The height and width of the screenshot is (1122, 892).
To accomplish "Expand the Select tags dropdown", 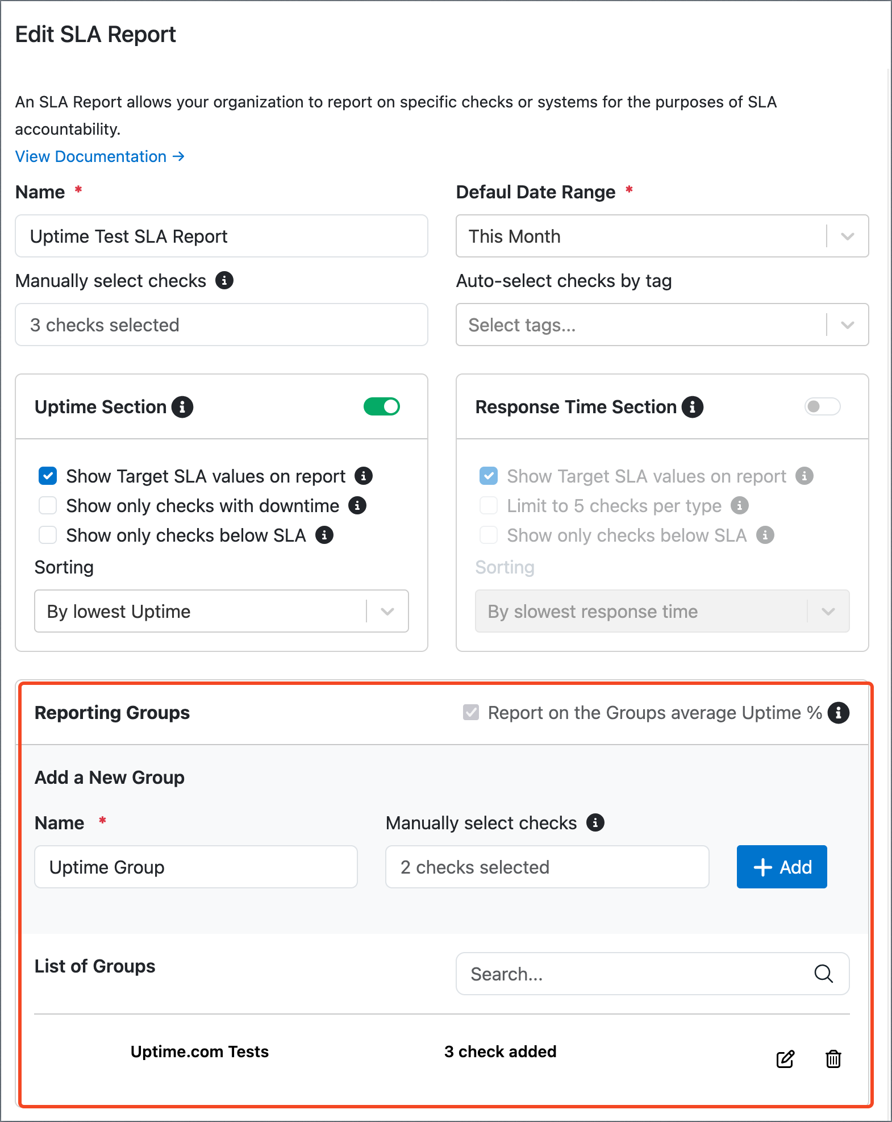I will [x=662, y=325].
